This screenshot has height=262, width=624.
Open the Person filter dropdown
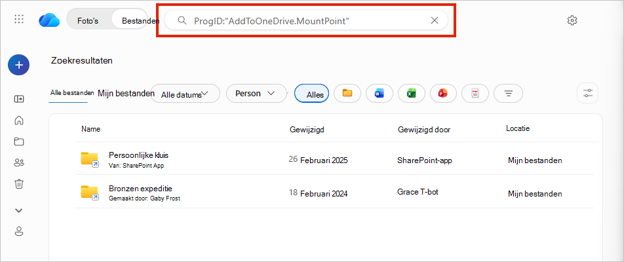(256, 94)
